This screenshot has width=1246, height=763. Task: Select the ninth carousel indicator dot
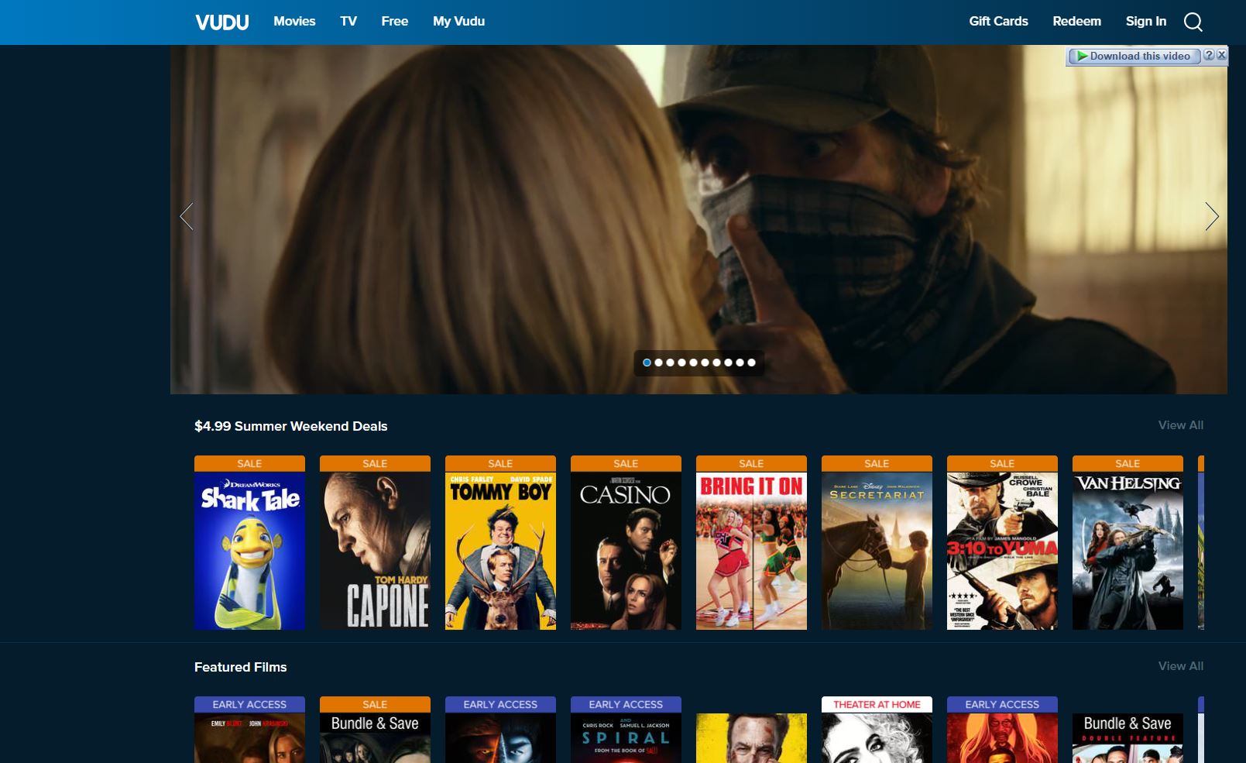(740, 363)
